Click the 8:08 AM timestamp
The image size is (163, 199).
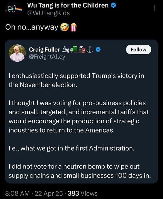point(17,193)
